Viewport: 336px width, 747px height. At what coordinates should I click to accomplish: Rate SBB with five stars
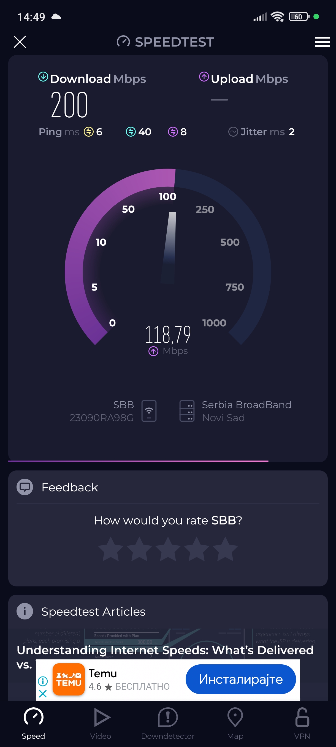[x=225, y=549]
